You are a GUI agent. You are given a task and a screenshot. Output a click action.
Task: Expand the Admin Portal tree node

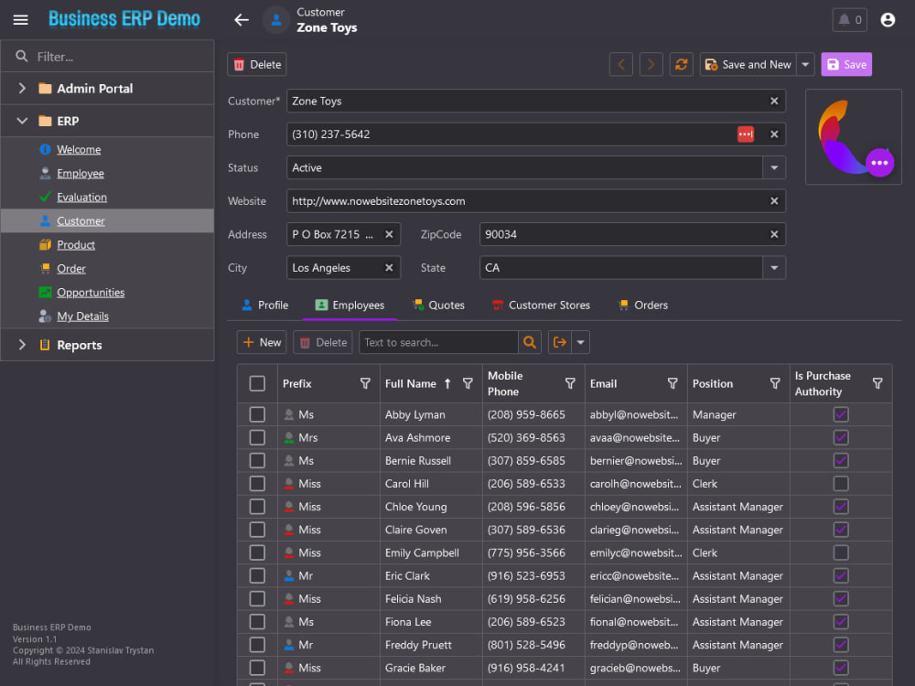pyautogui.click(x=22, y=88)
